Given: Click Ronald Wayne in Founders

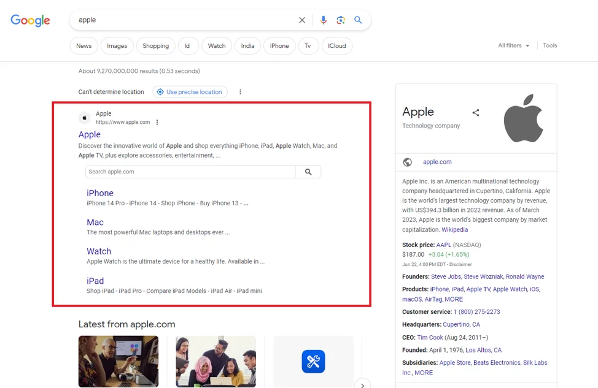Looking at the screenshot, I should 525,276.
